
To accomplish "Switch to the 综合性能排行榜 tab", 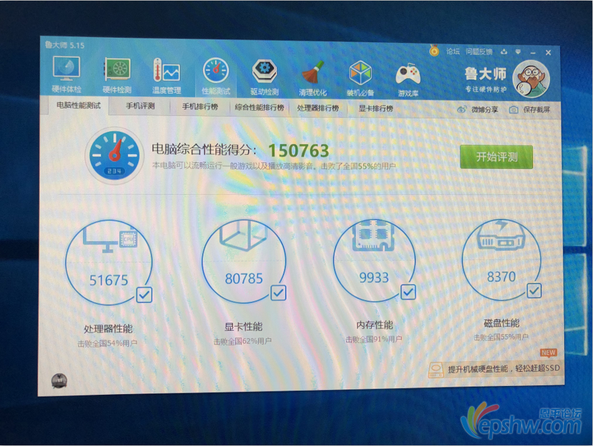I will 259,108.
